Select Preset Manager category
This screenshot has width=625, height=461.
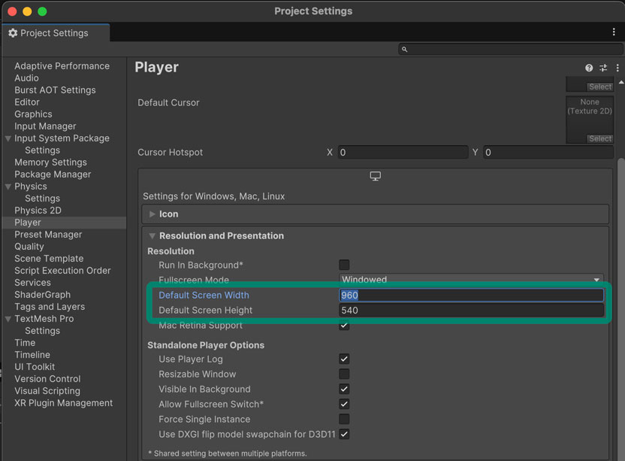pos(48,235)
